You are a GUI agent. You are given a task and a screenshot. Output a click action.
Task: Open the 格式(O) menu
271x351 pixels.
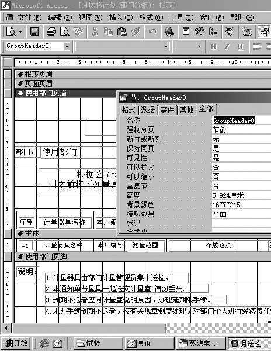coord(151,18)
